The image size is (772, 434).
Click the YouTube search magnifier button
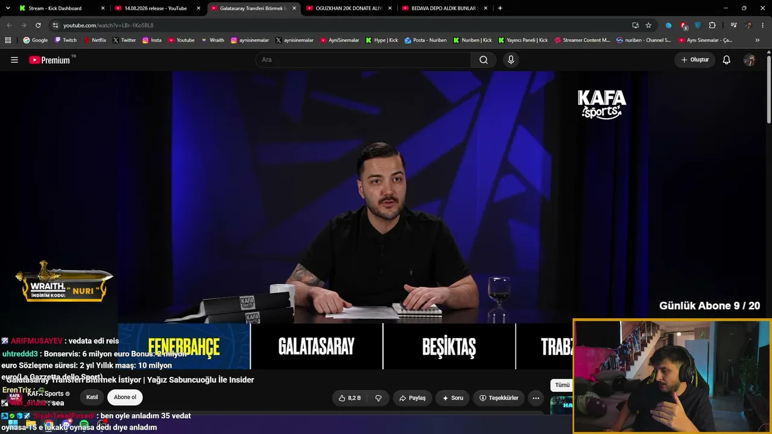484,60
